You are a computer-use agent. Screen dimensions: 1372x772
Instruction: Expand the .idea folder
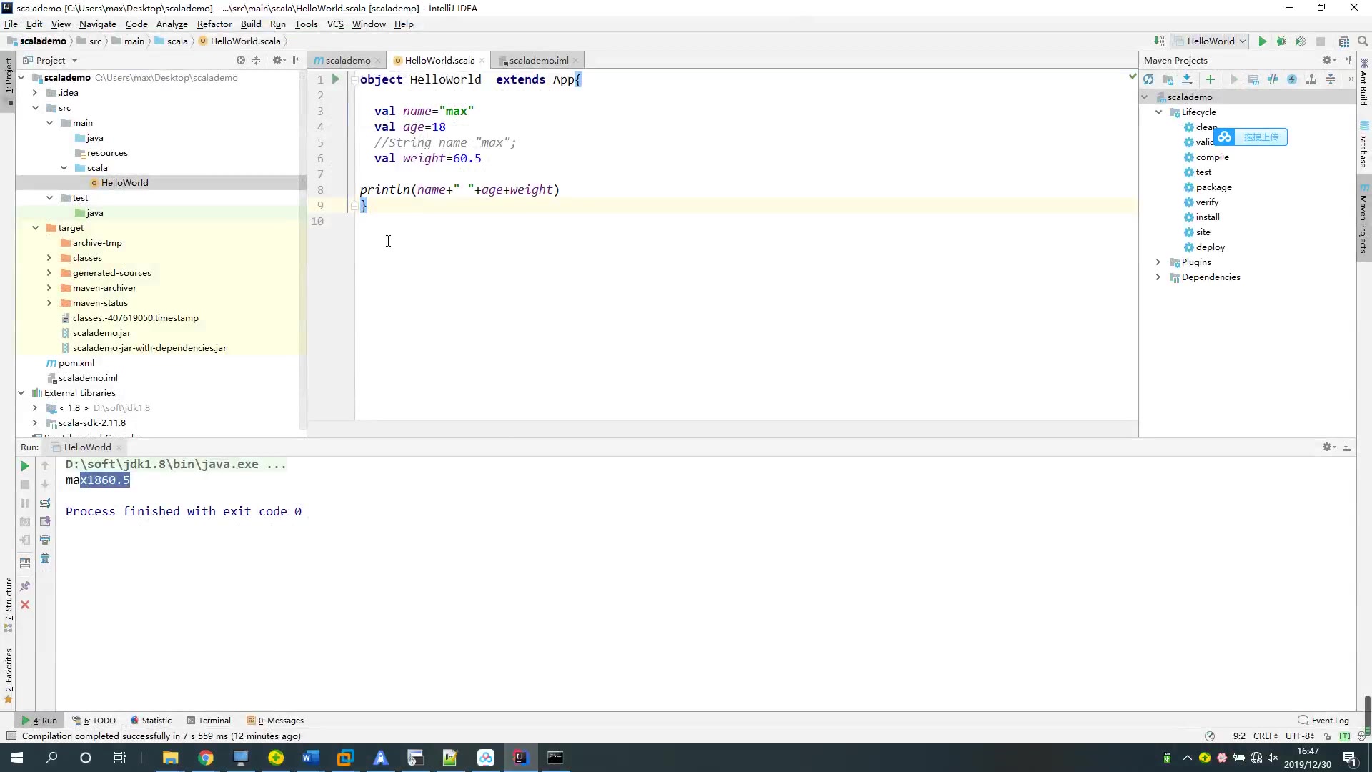coord(34,93)
